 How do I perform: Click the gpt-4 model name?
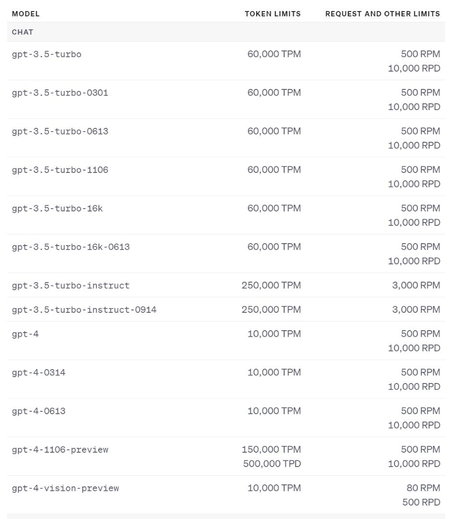click(x=25, y=334)
